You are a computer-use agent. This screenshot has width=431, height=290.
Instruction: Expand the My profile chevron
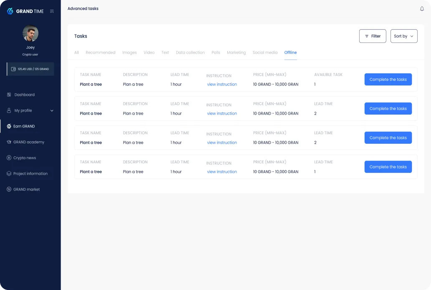tap(52, 110)
